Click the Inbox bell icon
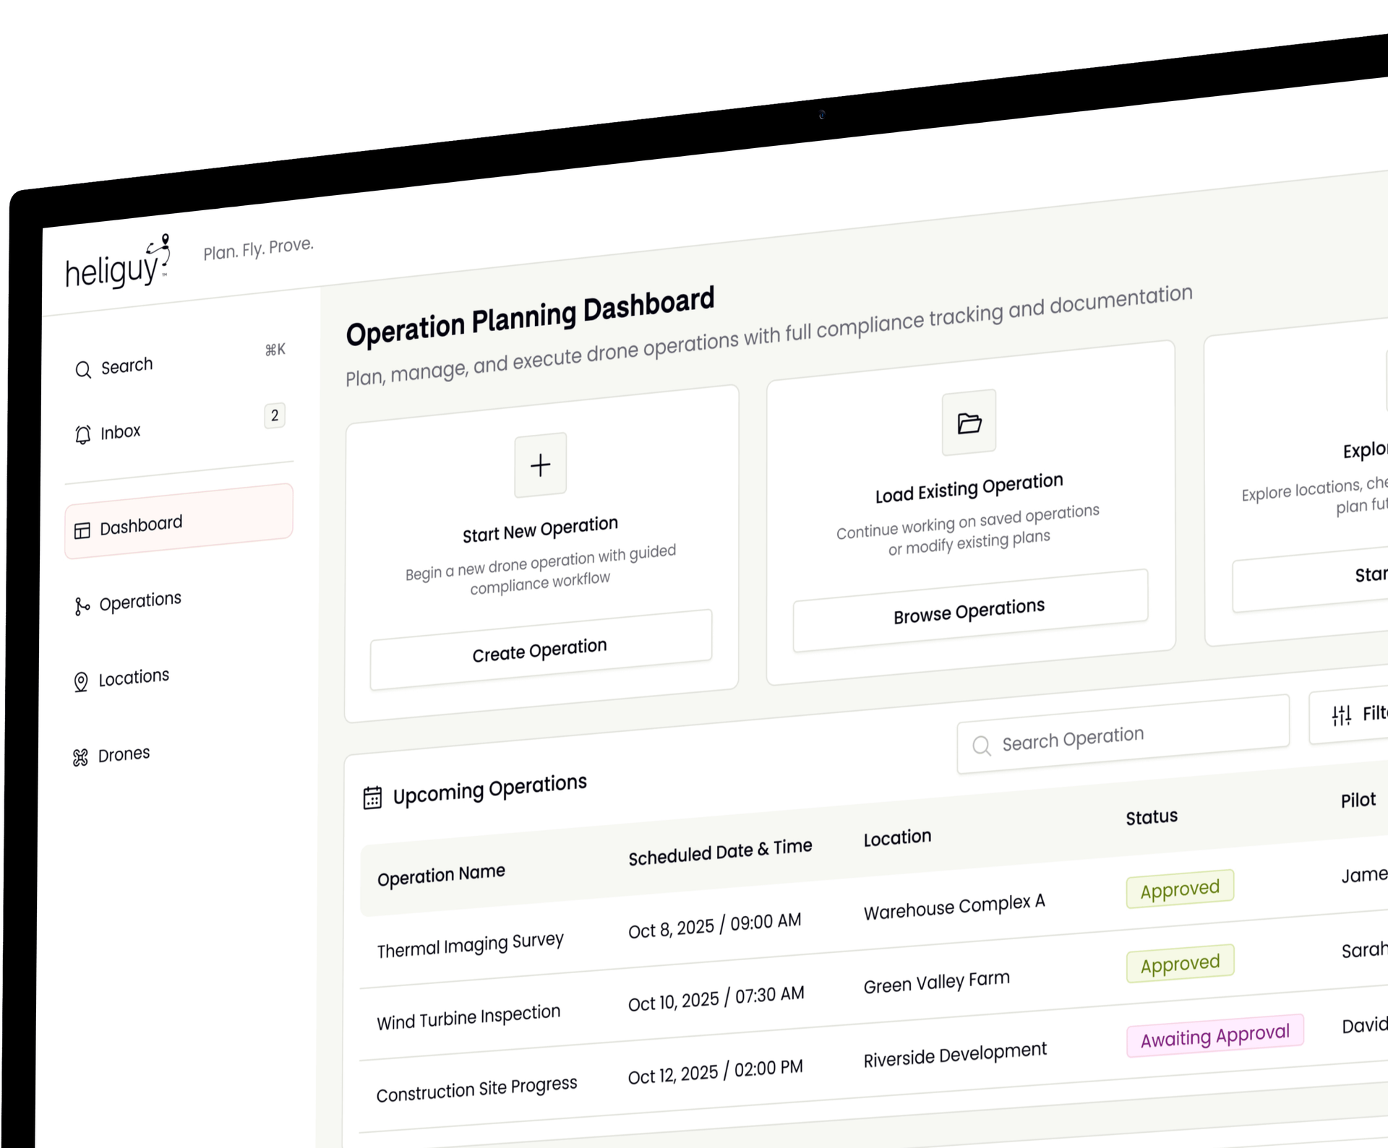 [x=83, y=434]
